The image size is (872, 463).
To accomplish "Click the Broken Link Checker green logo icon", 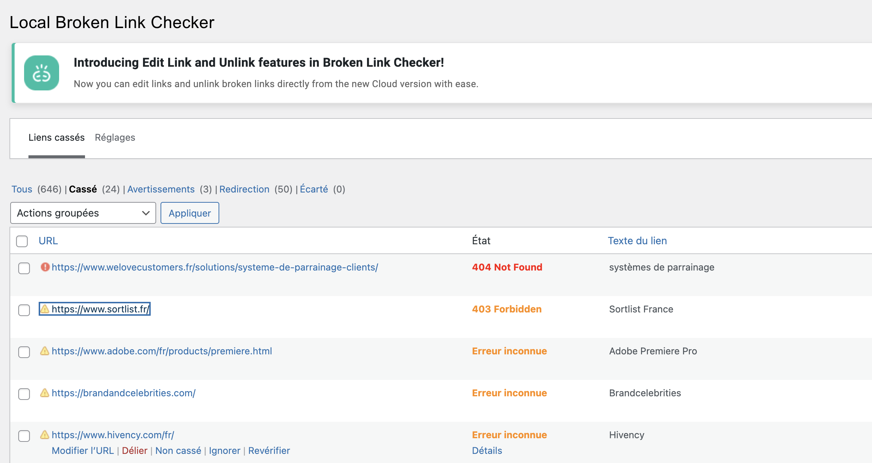I will 42,73.
